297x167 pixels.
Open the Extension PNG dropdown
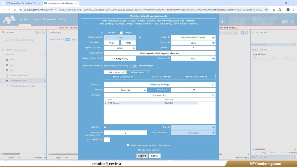(x=193, y=59)
